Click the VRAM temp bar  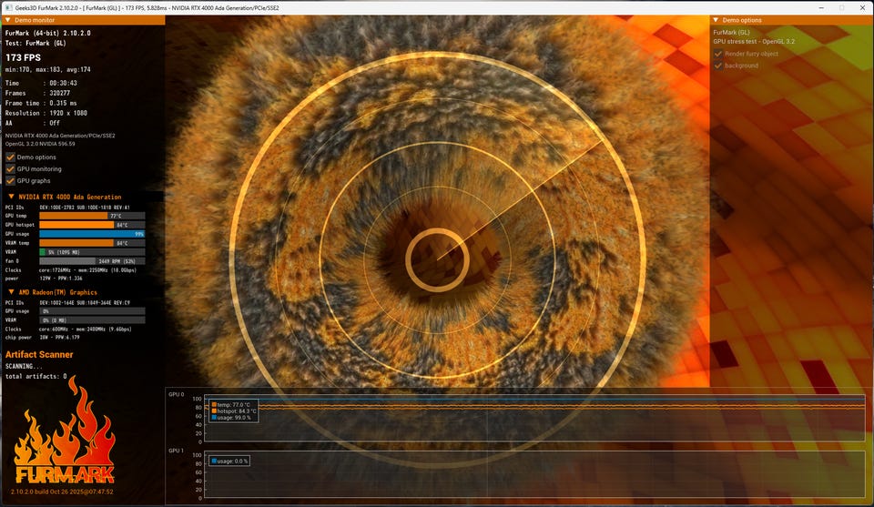[x=92, y=243]
